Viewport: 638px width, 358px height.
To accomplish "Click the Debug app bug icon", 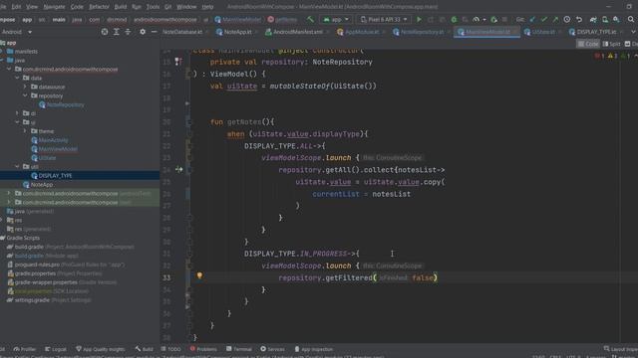I will tap(454, 20).
